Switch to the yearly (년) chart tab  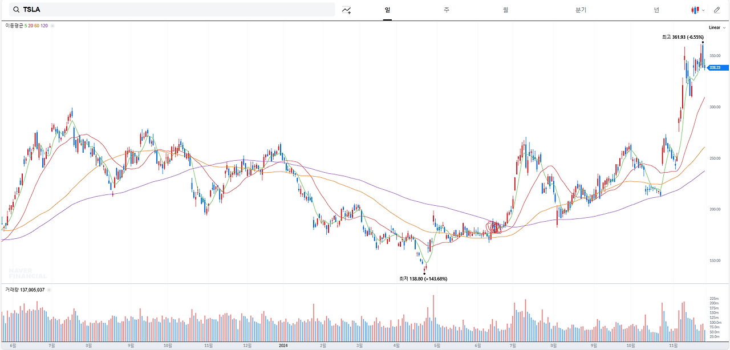pyautogui.click(x=656, y=10)
